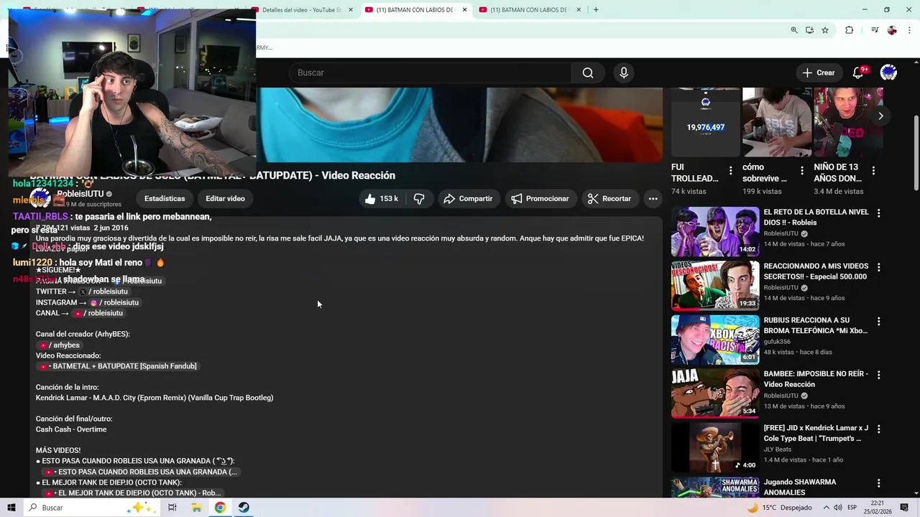Click the Recortar clip button
Viewport: 920px width, 517px height.
[x=609, y=199]
